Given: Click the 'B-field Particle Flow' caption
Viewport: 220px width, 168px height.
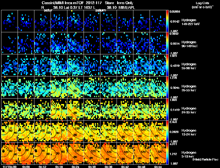Looking at the screenshot, I should (x=205, y=159).
